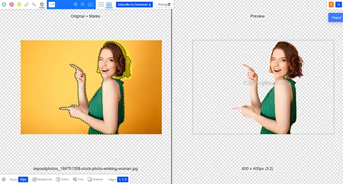Screen dimensions: 343x184
Task: Zoom out using the magnifier minus icon
Action: (x=83, y=4)
